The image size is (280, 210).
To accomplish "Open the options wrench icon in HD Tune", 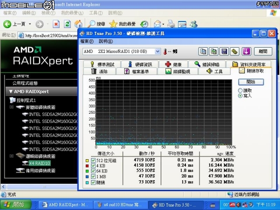I will point(234,52).
